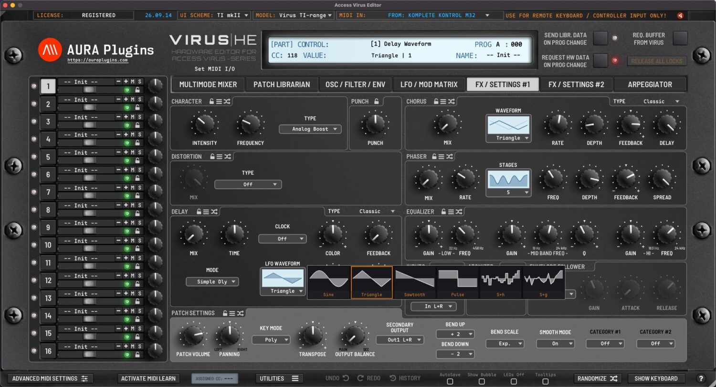The height and width of the screenshot is (387, 716).
Task: Click the Patch Volume knob
Action: 193,336
